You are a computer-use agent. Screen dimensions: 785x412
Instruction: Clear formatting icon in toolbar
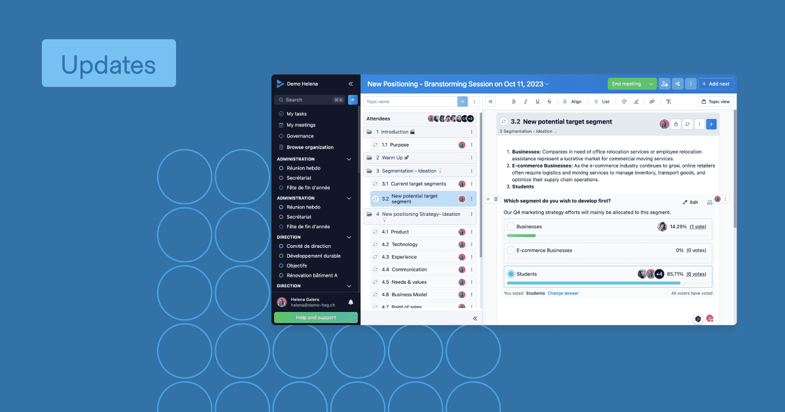(669, 101)
